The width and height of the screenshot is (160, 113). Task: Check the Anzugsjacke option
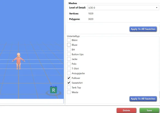[69, 73]
